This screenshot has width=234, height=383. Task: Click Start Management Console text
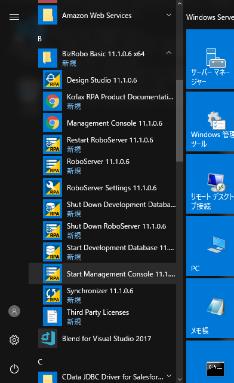pos(121,274)
